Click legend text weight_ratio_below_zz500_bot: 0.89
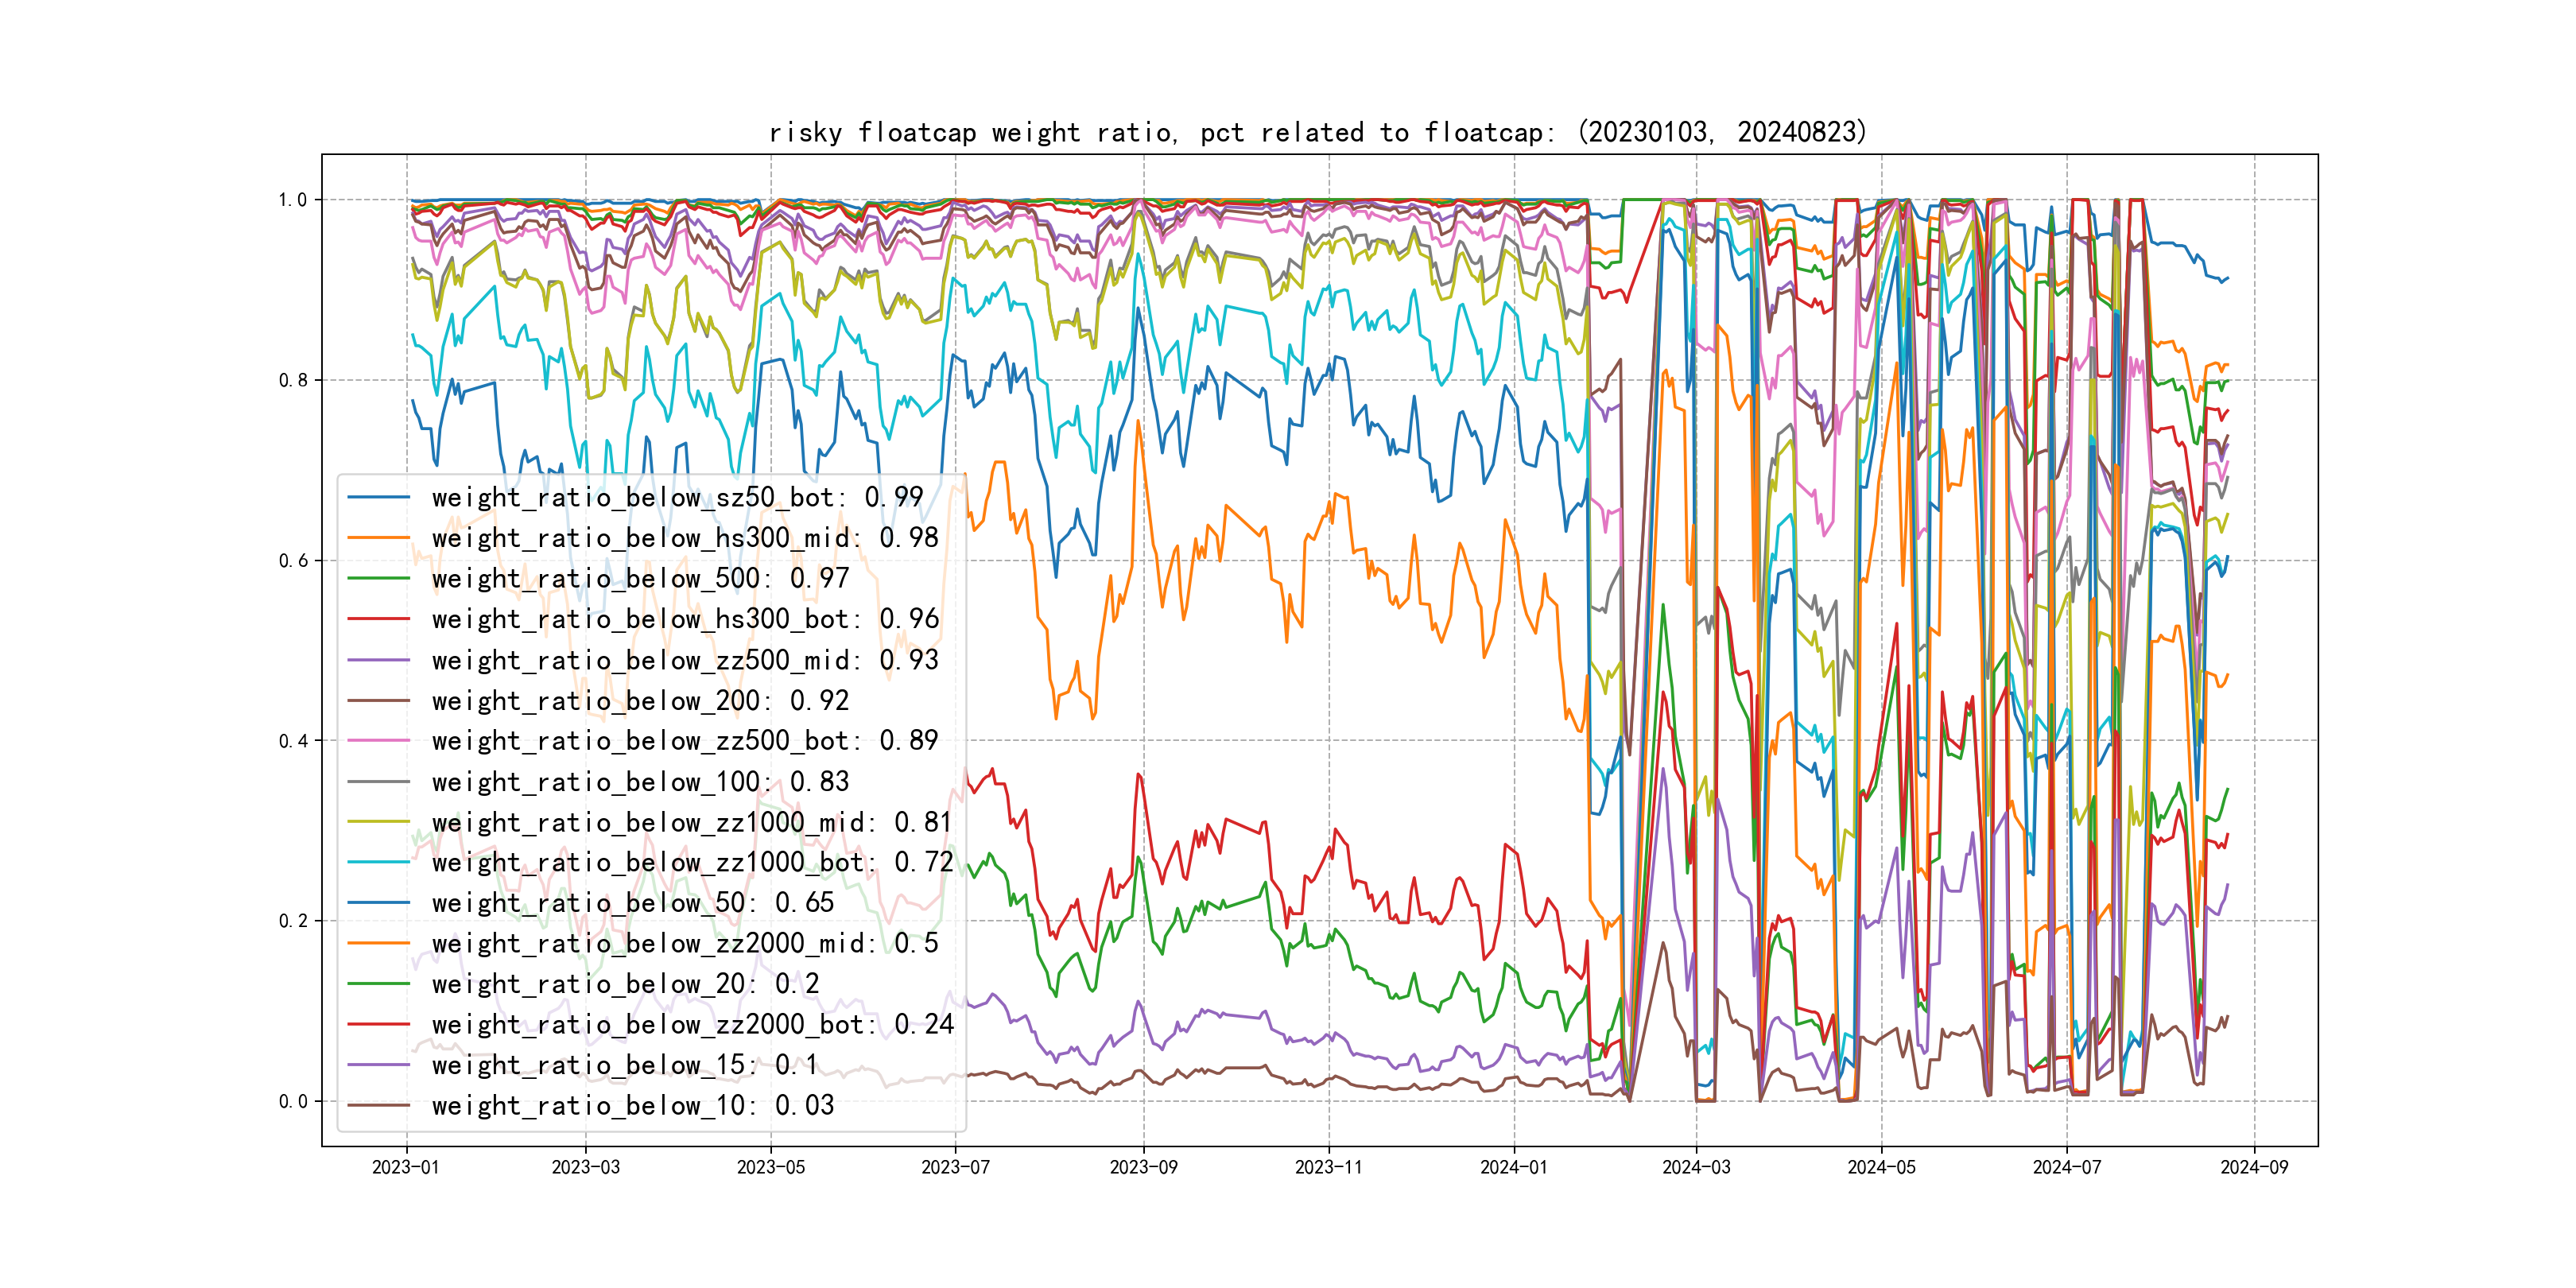This screenshot has width=2576, height=1288. click(685, 741)
